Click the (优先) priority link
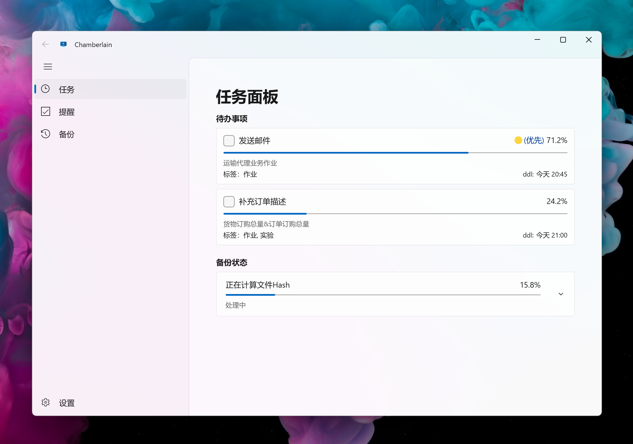Screen dimensions: 633x444 (x=534, y=140)
